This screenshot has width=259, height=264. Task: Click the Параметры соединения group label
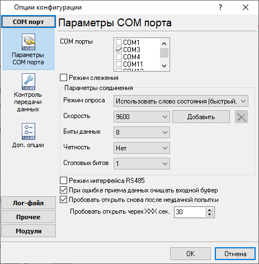point(98,88)
